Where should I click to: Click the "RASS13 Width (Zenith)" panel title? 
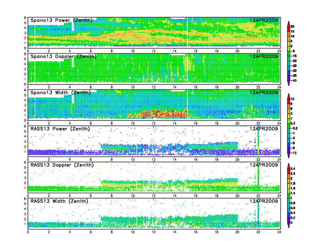click(59, 201)
